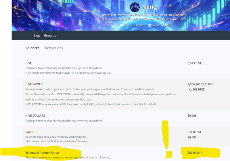Click the Marky profile name
Screen dimensions: 230x161
150,7
